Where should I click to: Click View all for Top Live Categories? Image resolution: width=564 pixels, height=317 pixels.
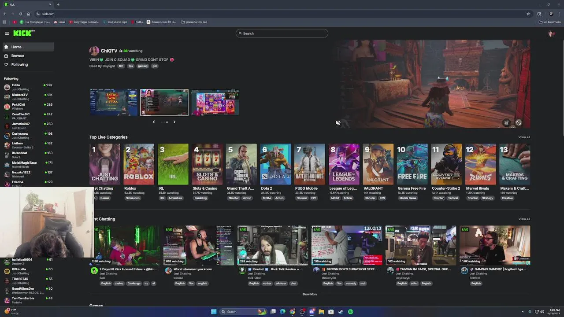(x=524, y=137)
